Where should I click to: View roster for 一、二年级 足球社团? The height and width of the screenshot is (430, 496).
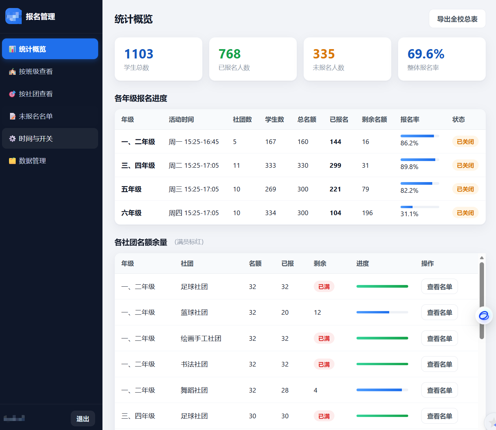[x=439, y=287]
